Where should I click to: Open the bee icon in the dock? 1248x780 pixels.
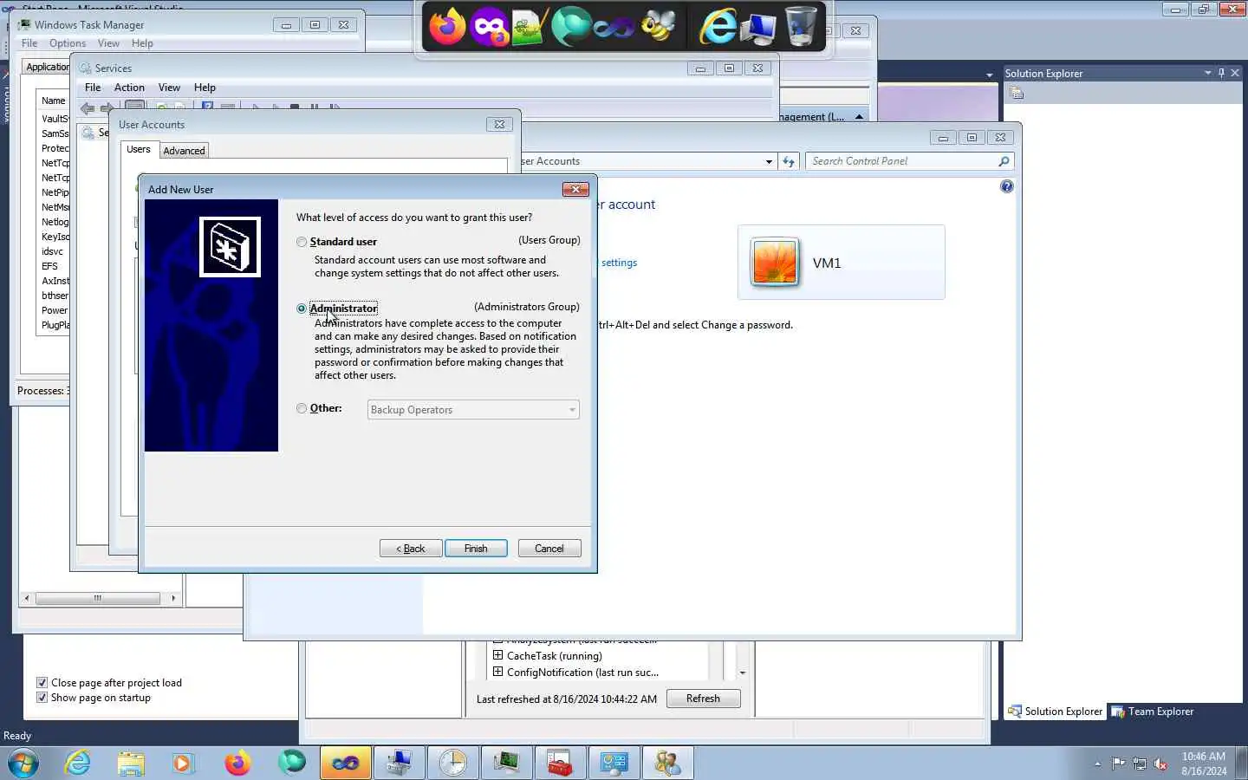[x=658, y=26]
